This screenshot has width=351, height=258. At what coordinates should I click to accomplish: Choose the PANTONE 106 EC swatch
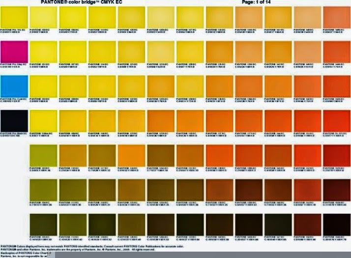click(x=73, y=17)
